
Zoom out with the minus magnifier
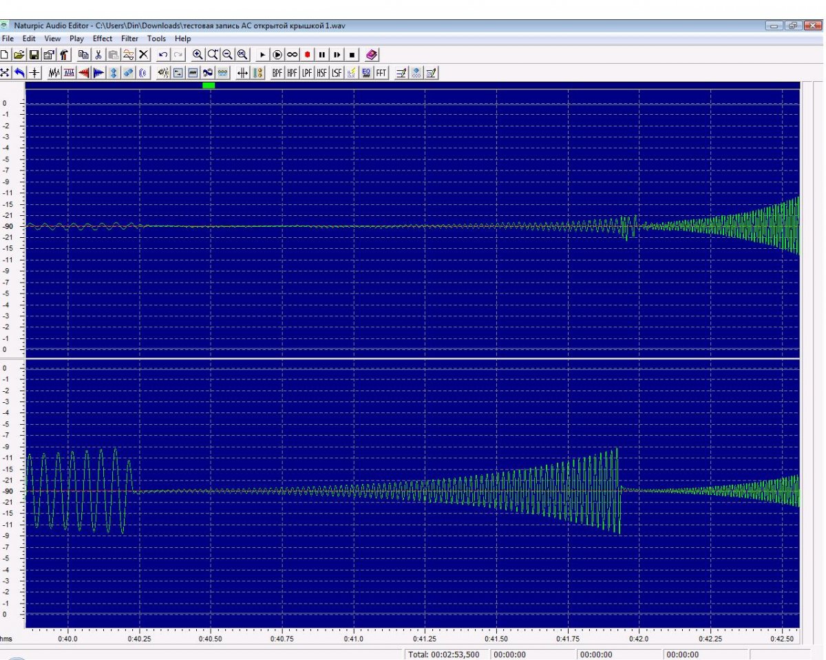[227, 54]
